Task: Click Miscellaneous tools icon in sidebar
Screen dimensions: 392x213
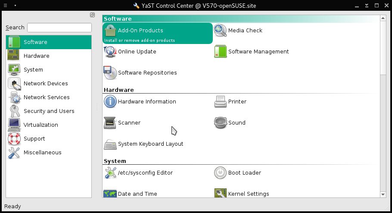Action: 14,153
